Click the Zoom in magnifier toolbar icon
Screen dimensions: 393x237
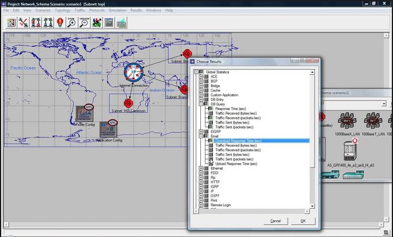(71, 23)
